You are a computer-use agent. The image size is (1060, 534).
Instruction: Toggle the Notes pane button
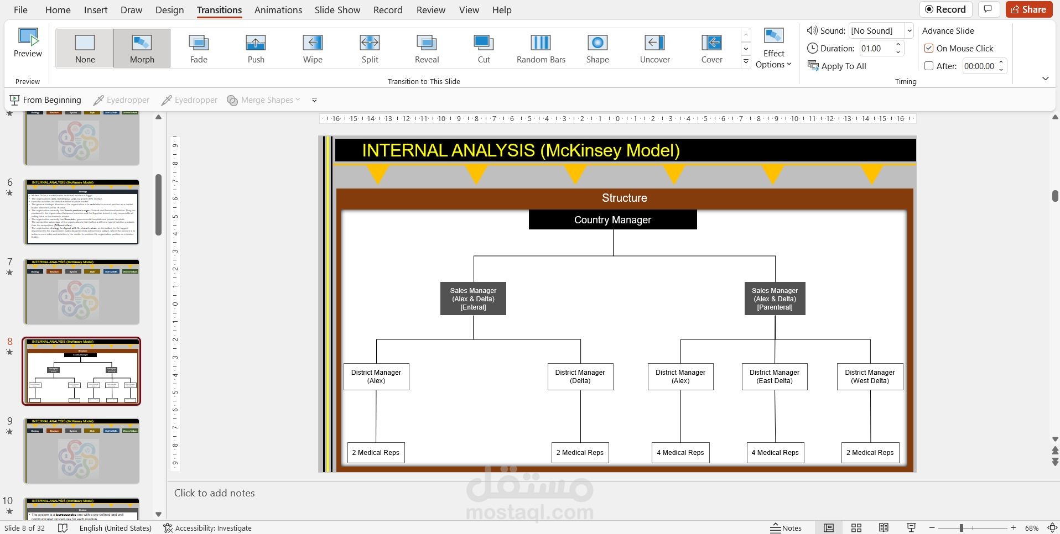coord(786,528)
